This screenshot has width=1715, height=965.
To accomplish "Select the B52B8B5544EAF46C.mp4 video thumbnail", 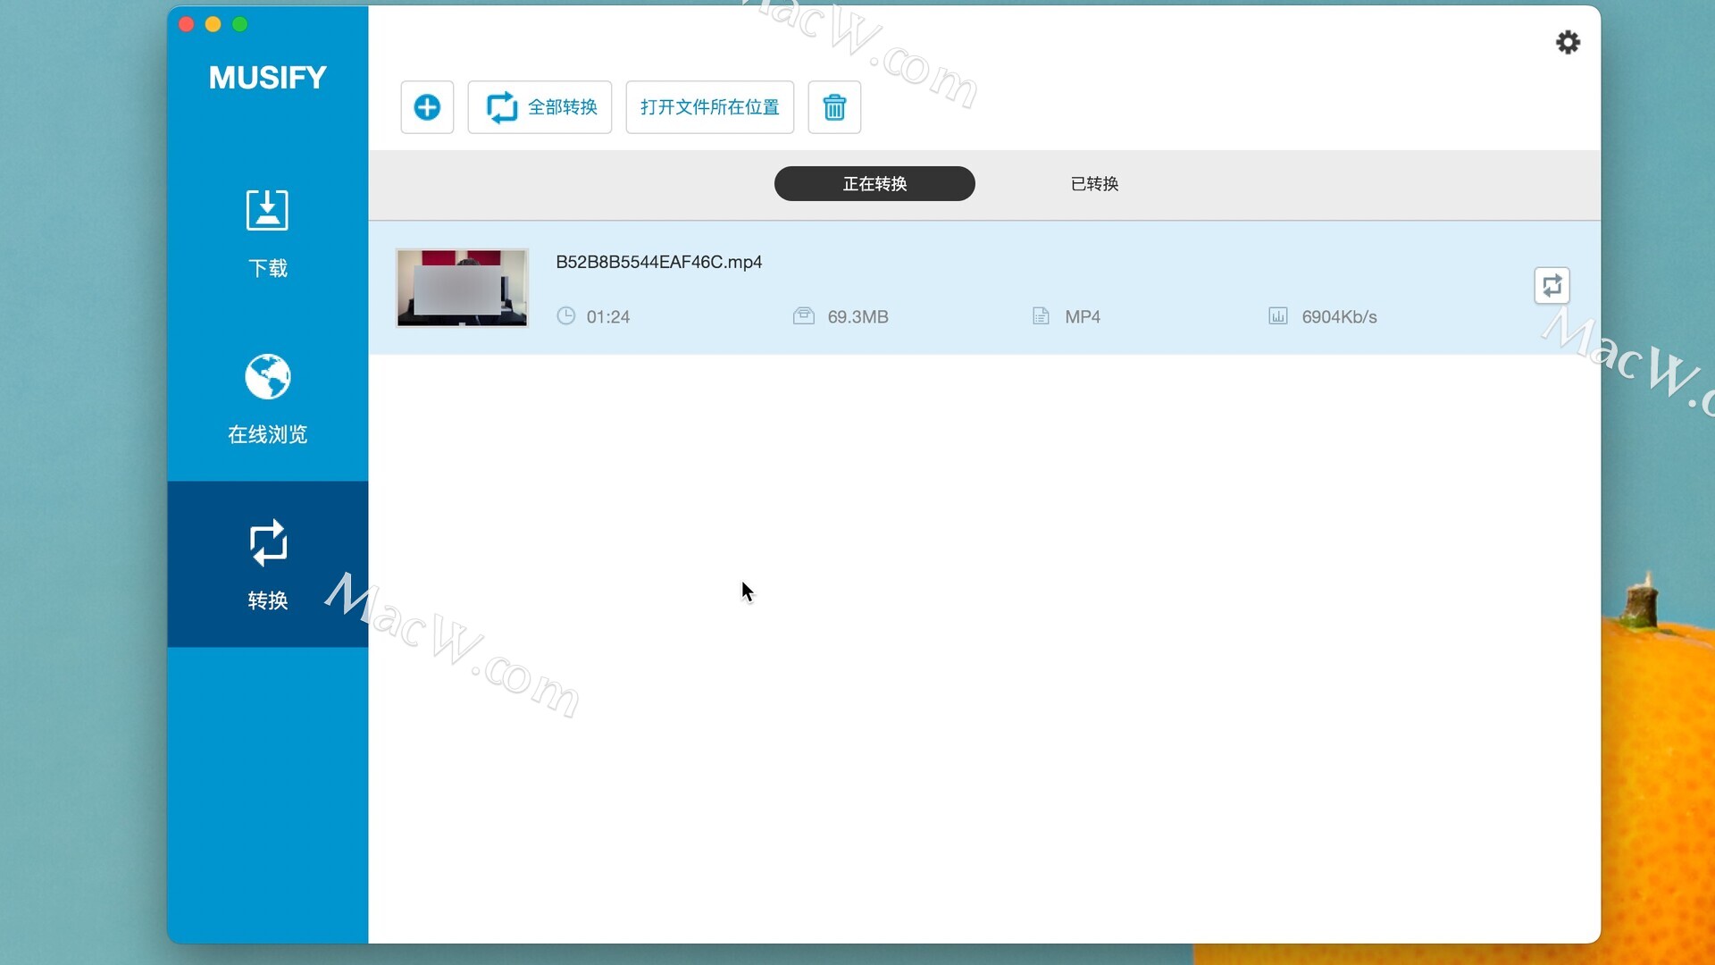I will 462,288.
